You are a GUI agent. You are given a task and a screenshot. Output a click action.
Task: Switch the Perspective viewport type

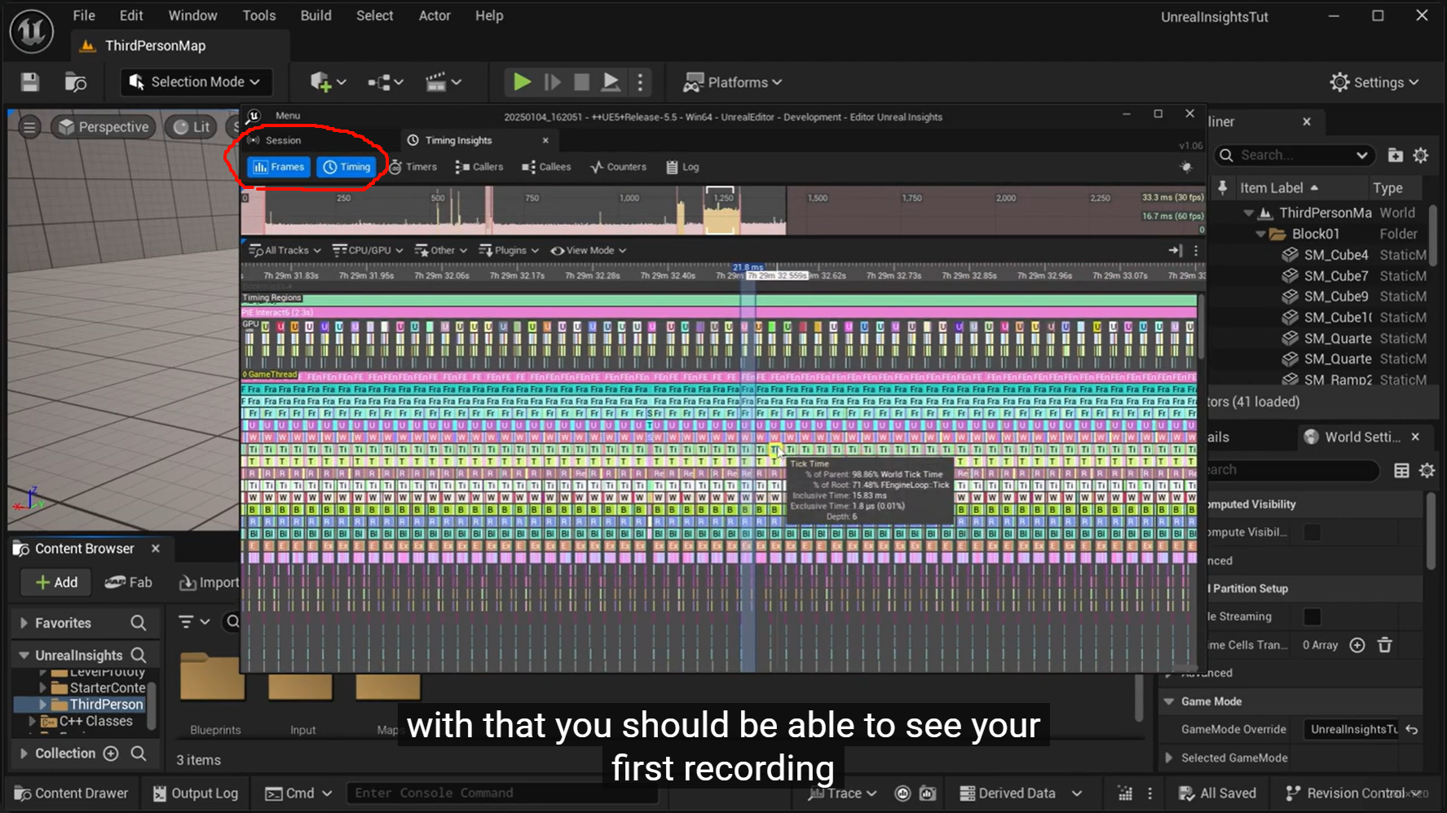[x=104, y=127]
